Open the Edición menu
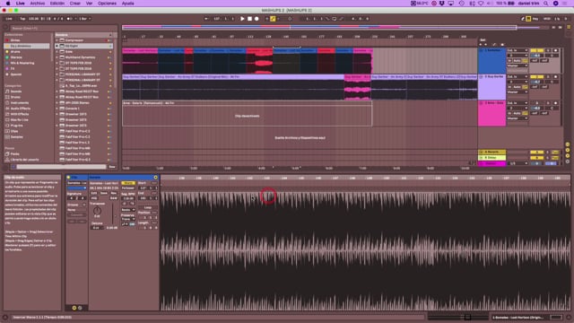 click(x=57, y=4)
